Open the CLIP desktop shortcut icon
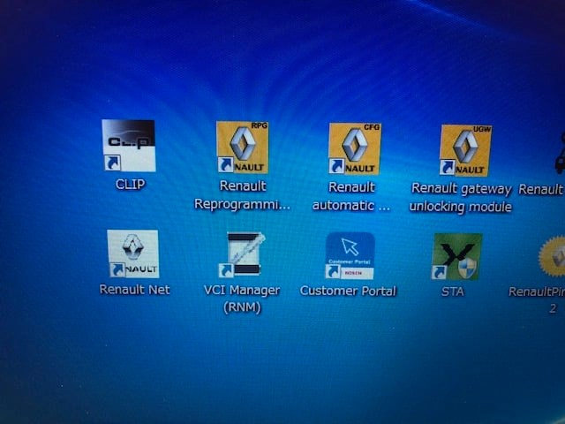The image size is (565, 424). pyautogui.click(x=128, y=146)
